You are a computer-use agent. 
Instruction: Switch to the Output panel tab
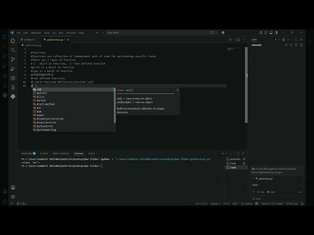click(x=44, y=153)
